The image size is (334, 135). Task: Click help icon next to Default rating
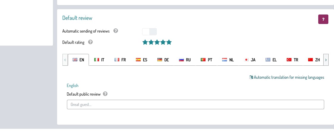click(x=90, y=42)
